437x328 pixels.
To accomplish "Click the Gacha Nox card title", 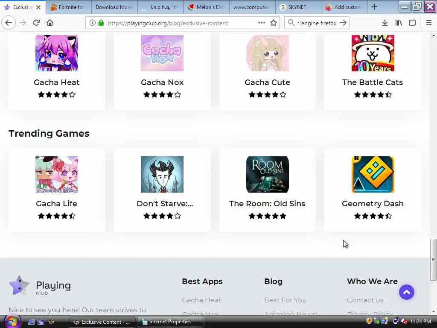I will (x=162, y=82).
